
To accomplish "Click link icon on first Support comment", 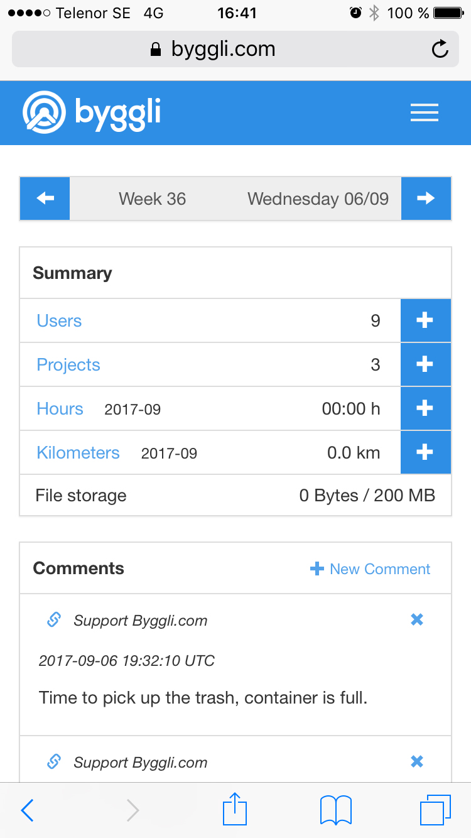I will pos(54,620).
